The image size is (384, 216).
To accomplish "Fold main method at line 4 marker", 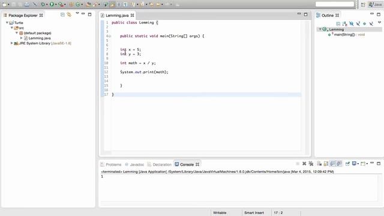I will [110, 36].
